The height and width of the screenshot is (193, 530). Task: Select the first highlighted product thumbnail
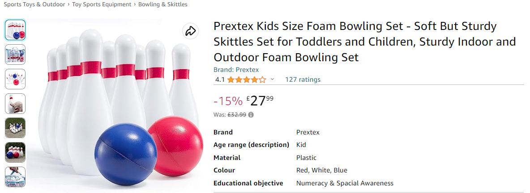coord(15,30)
